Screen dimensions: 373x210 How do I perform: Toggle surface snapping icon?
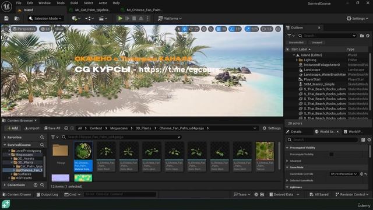click(211, 29)
